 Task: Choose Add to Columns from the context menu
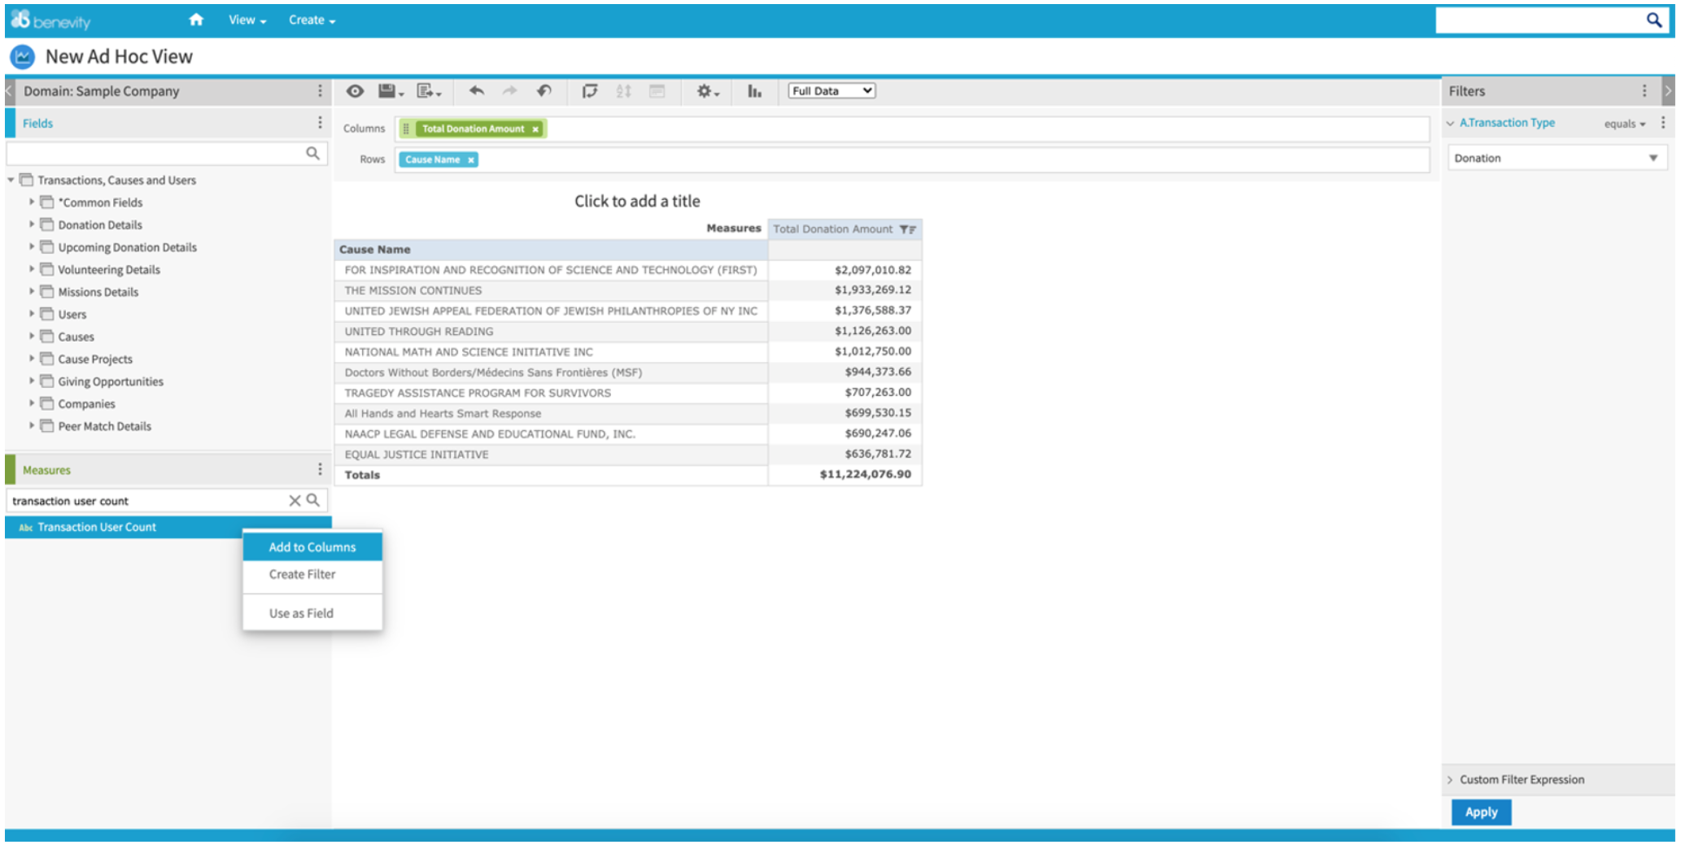(312, 546)
